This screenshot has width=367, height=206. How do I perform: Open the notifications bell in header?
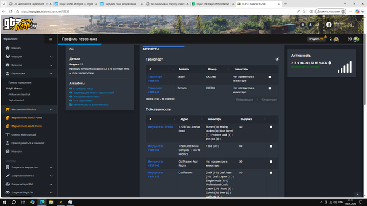[x=310, y=25]
